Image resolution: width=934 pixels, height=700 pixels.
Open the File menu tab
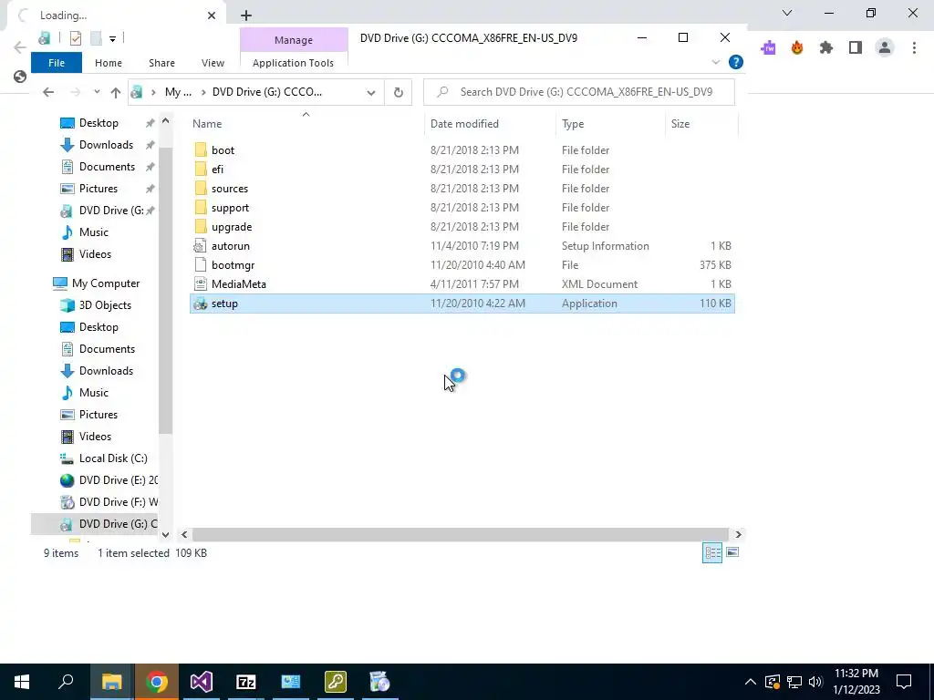click(57, 63)
